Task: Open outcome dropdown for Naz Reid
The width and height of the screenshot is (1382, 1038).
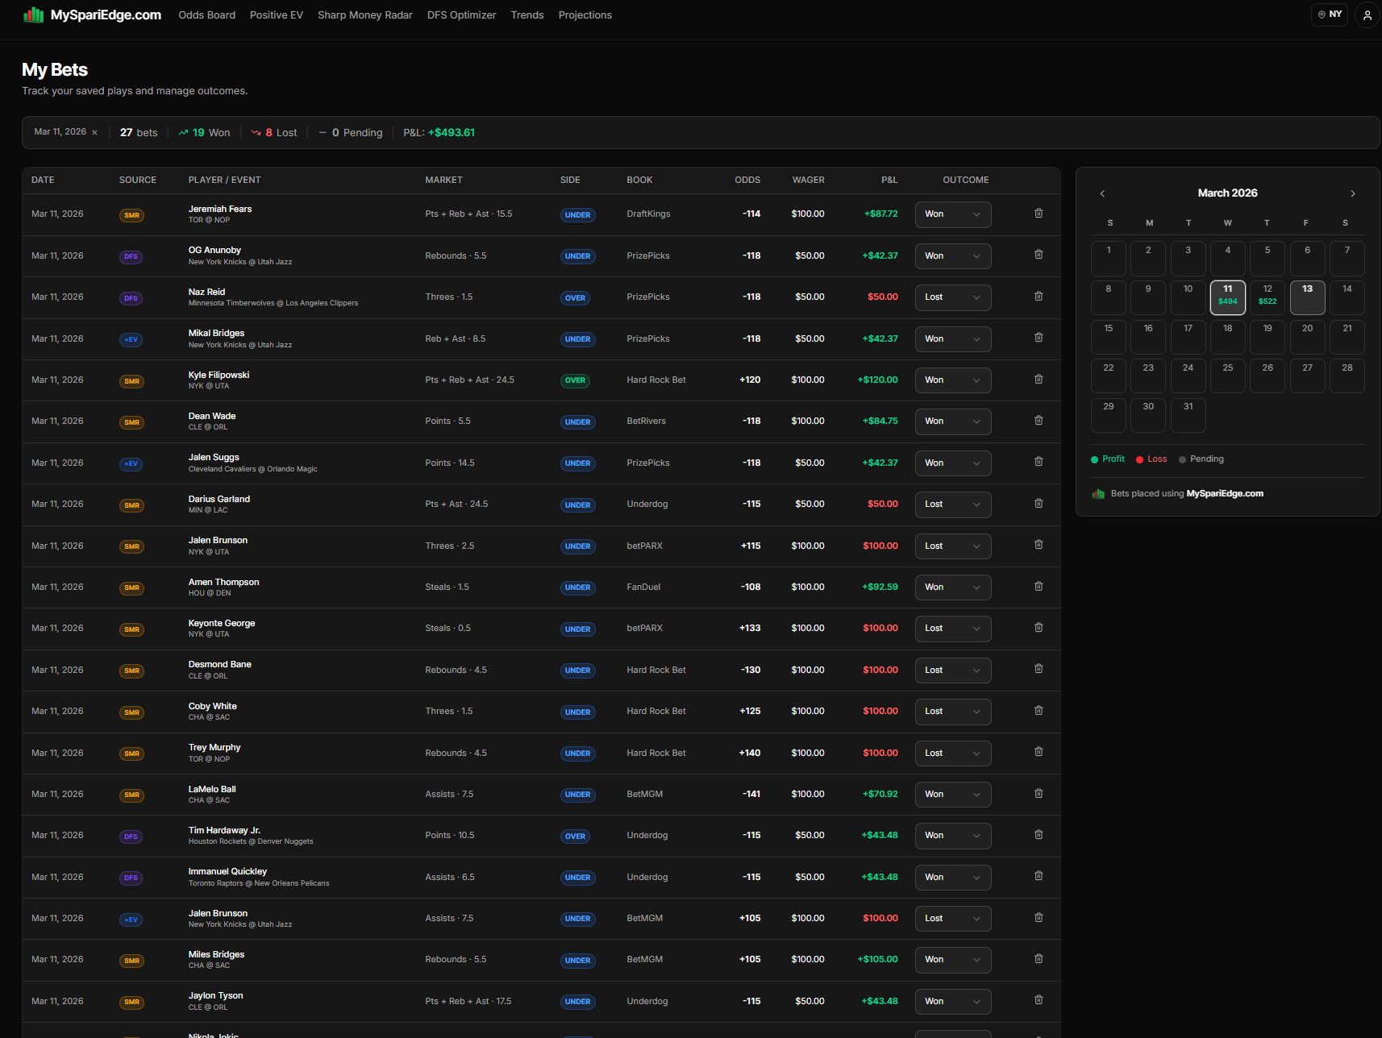Action: (x=953, y=297)
